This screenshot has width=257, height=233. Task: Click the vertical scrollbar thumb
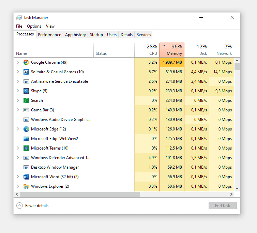(237, 67)
